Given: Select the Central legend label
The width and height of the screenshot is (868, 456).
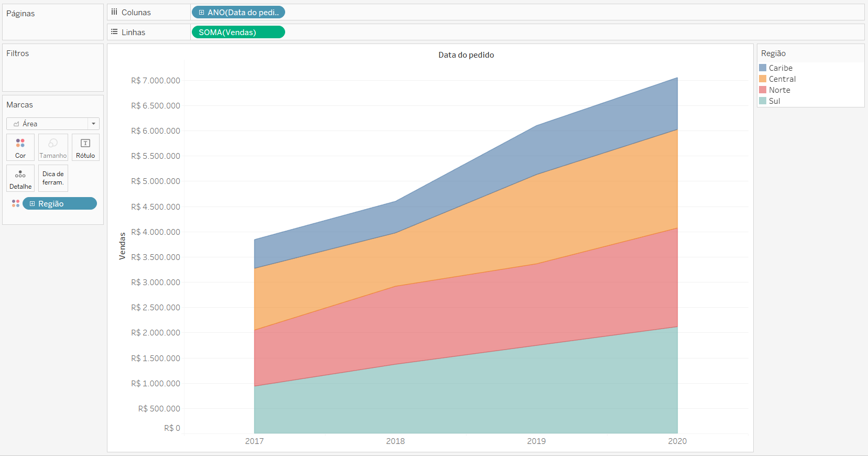Looking at the screenshot, I should click(782, 79).
